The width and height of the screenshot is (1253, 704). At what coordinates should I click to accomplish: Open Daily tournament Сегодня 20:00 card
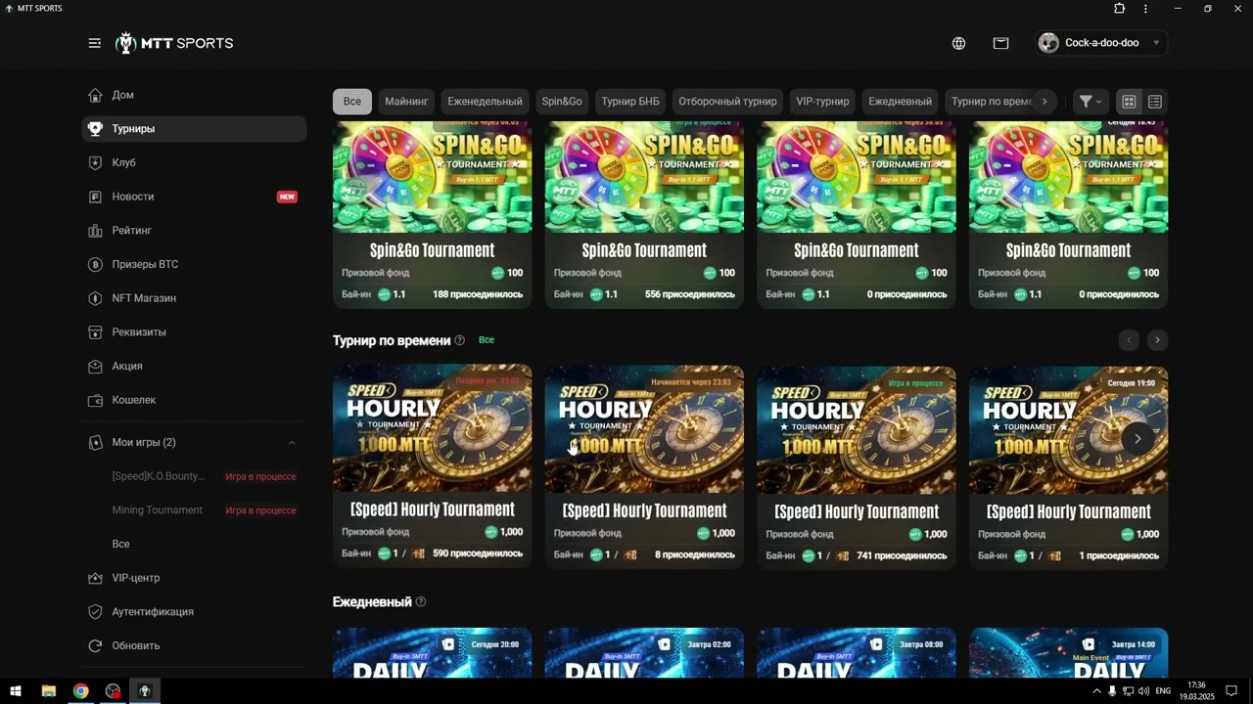point(432,653)
